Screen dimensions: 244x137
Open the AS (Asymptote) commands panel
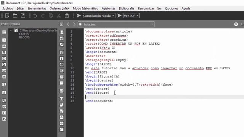[x=4, y=119]
